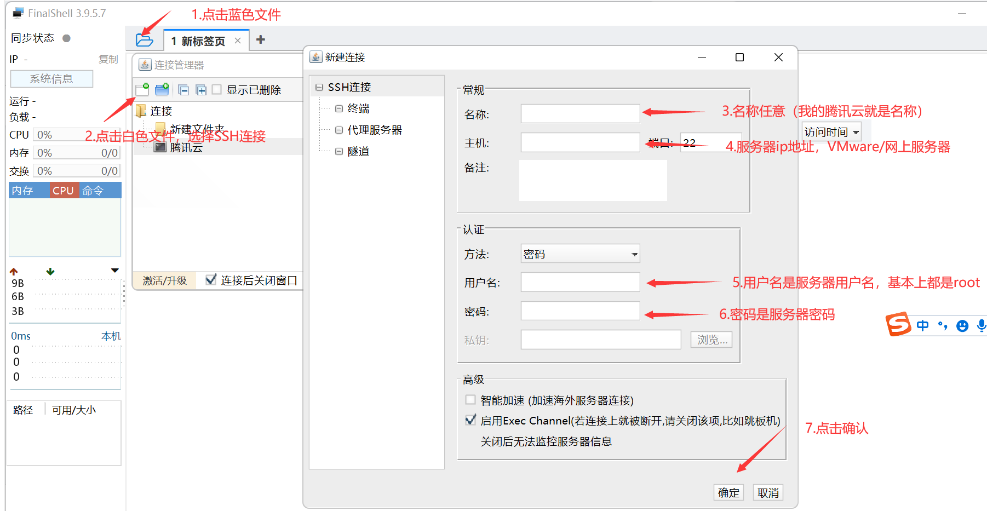The width and height of the screenshot is (987, 511).
Task: Click the orange upload arrow icon
Action: point(14,272)
